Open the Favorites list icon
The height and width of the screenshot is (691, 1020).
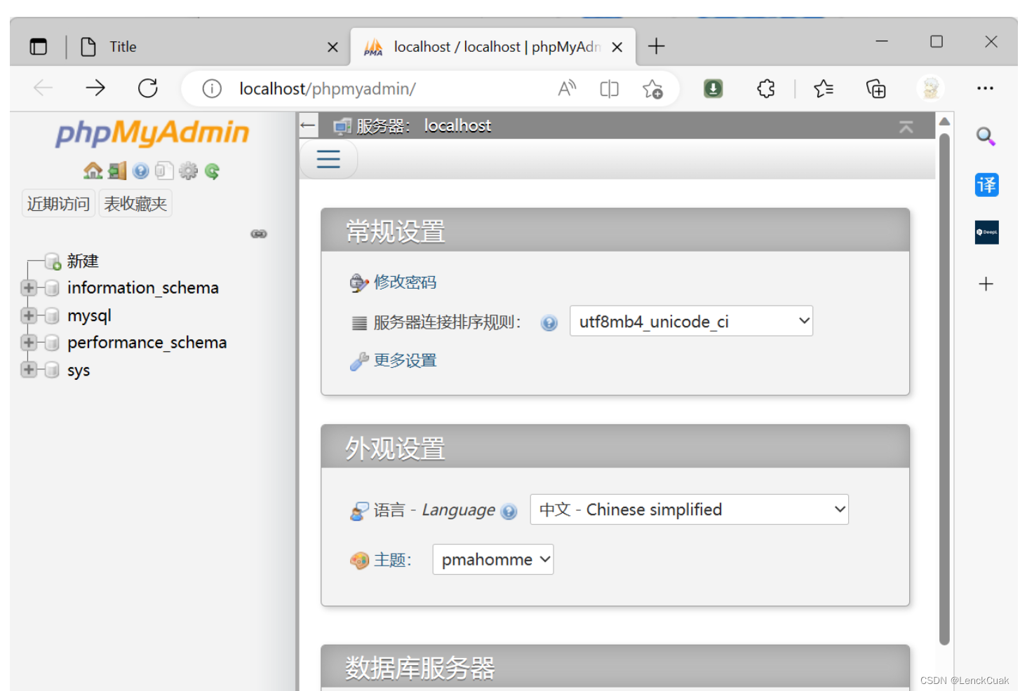(x=824, y=88)
